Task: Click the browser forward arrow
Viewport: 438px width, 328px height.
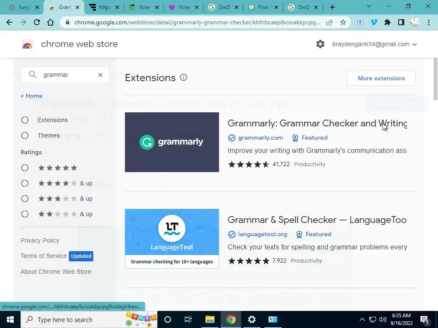Action: (x=23, y=22)
